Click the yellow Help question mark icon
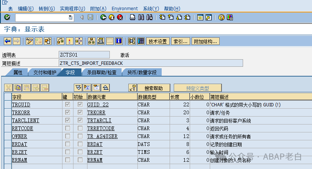The image size is (312, 169). click(x=221, y=17)
